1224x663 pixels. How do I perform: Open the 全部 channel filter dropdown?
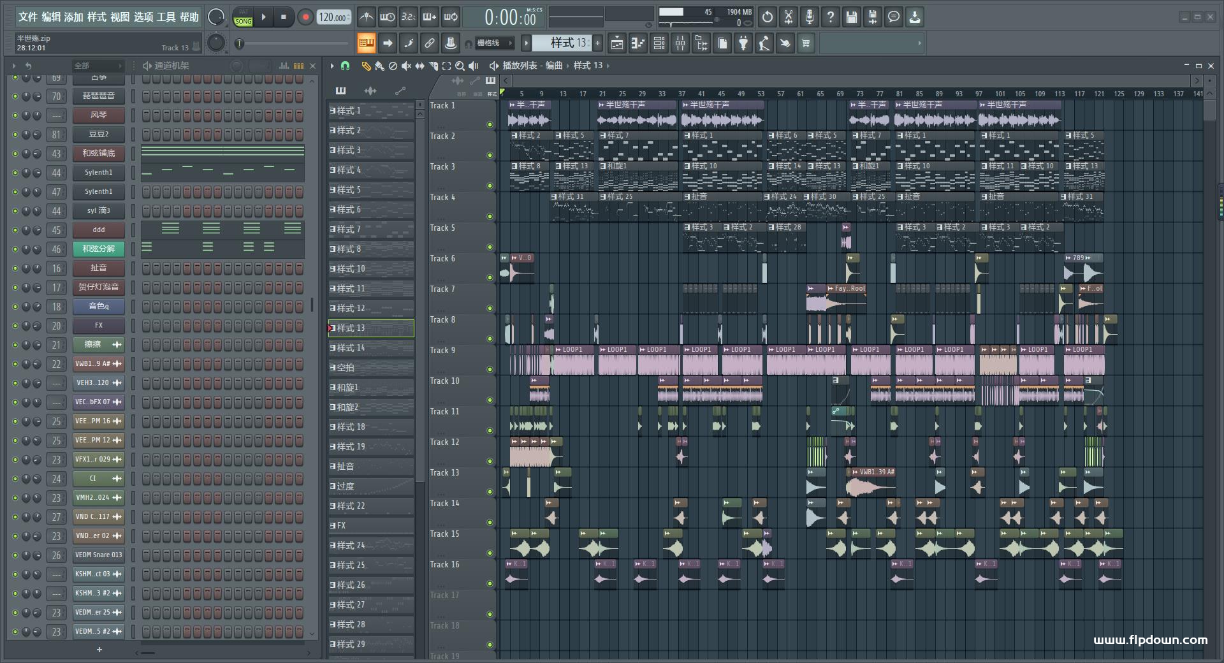(x=98, y=66)
